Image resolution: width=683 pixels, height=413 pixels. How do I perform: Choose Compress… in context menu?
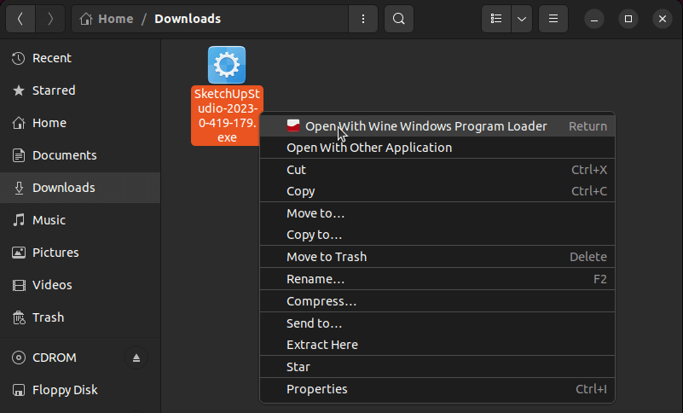click(437, 301)
